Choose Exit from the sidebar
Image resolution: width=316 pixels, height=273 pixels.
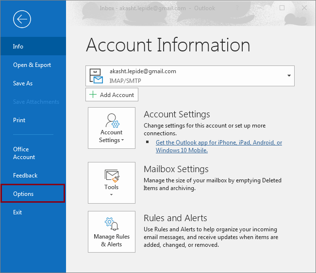pos(33,212)
